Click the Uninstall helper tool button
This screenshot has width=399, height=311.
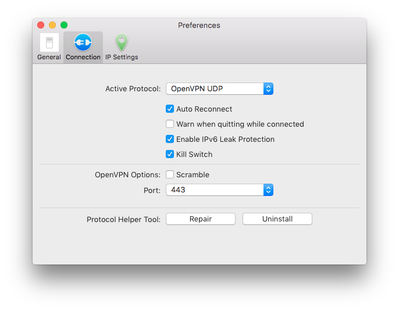click(277, 219)
